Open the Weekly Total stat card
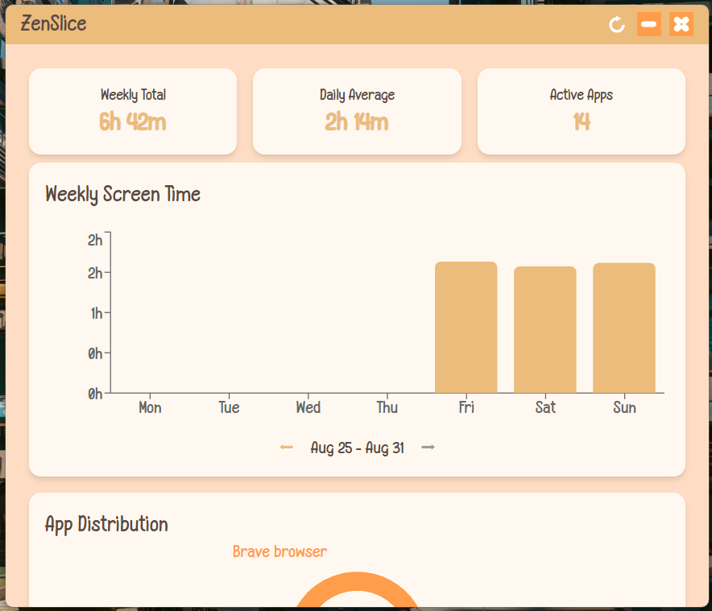The height and width of the screenshot is (611, 712). [x=132, y=111]
